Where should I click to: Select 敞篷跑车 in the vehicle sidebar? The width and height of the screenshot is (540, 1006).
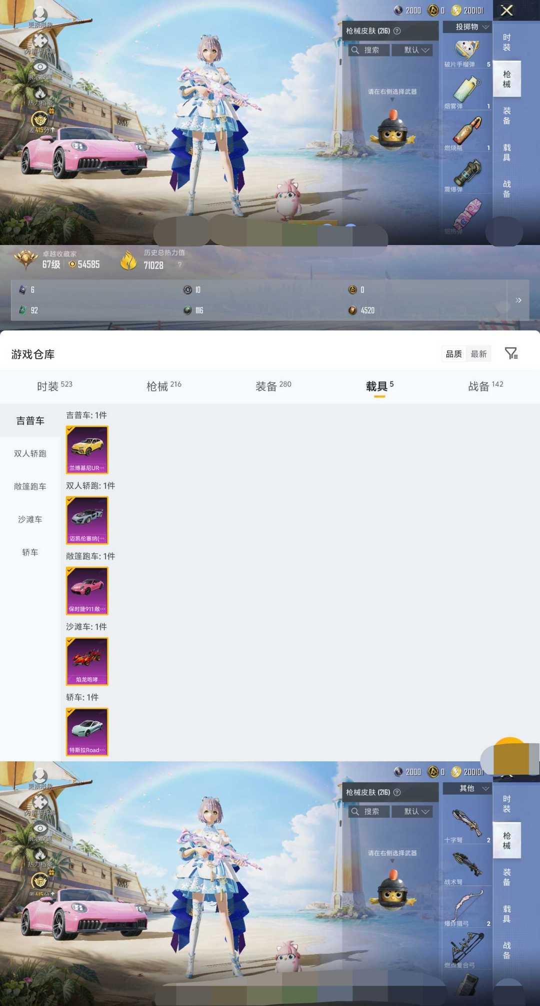click(x=30, y=487)
